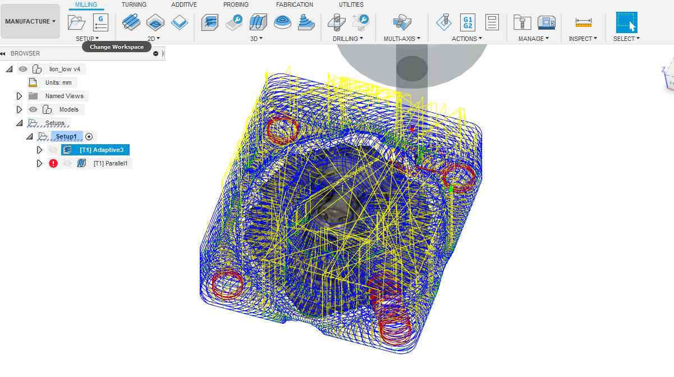Open the ADDITIVE tab
674x377 pixels.
point(184,4)
